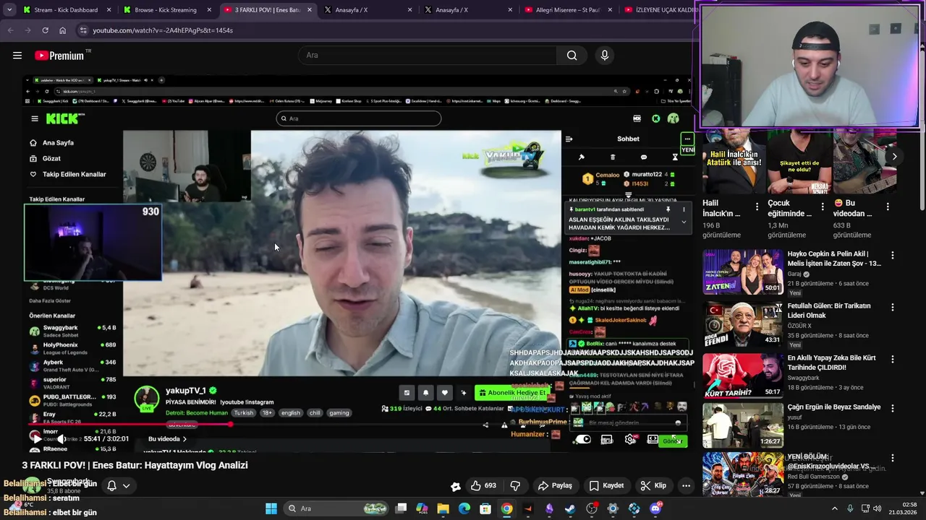Open notification bell dropdown for channel
The image size is (926, 520).
119,486
